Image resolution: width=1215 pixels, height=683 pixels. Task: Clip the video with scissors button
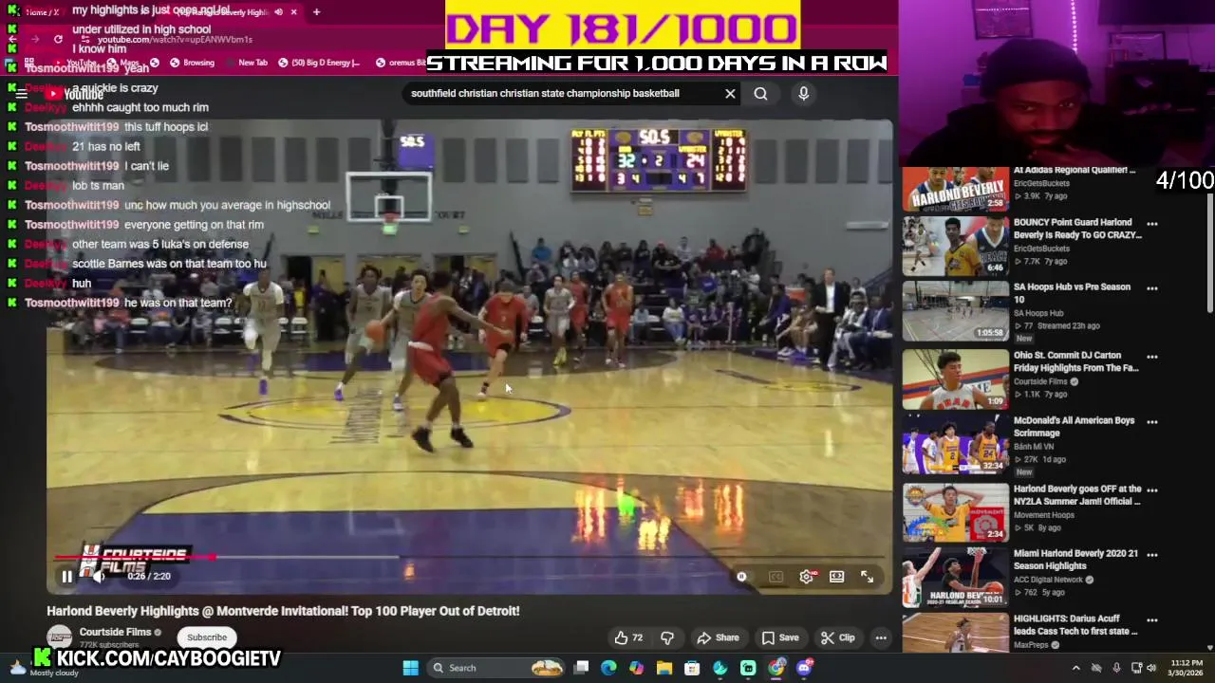pos(837,637)
